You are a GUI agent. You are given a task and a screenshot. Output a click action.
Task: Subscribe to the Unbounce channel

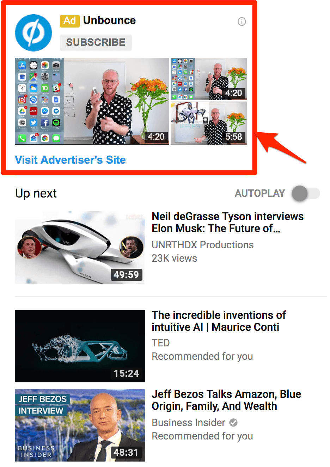click(96, 42)
